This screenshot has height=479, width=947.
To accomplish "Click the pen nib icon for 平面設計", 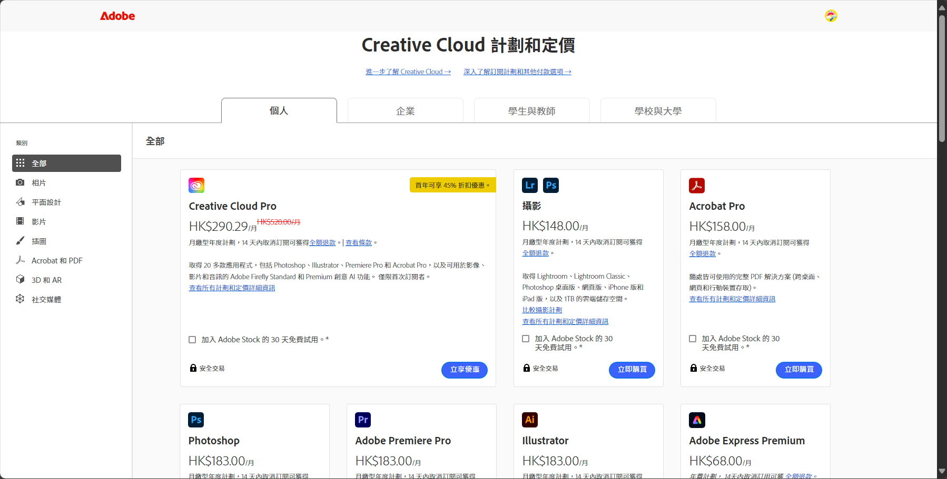I will pyautogui.click(x=20, y=202).
